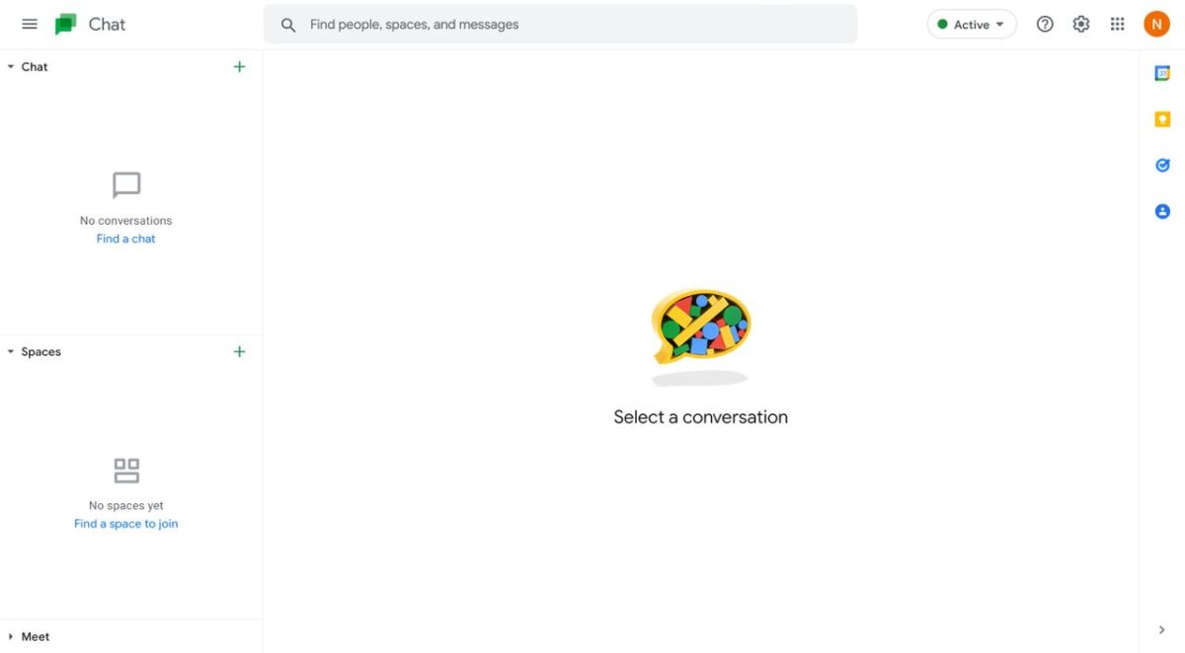Screen dimensions: 1185x653
Task: Click the Google Chat logo
Action: tap(66, 25)
